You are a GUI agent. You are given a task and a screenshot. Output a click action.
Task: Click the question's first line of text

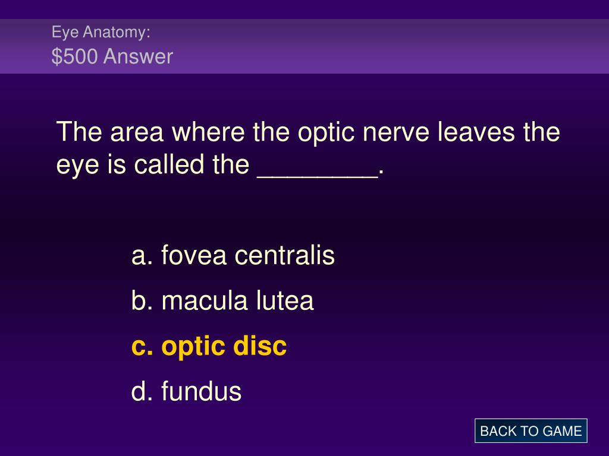[x=308, y=132]
